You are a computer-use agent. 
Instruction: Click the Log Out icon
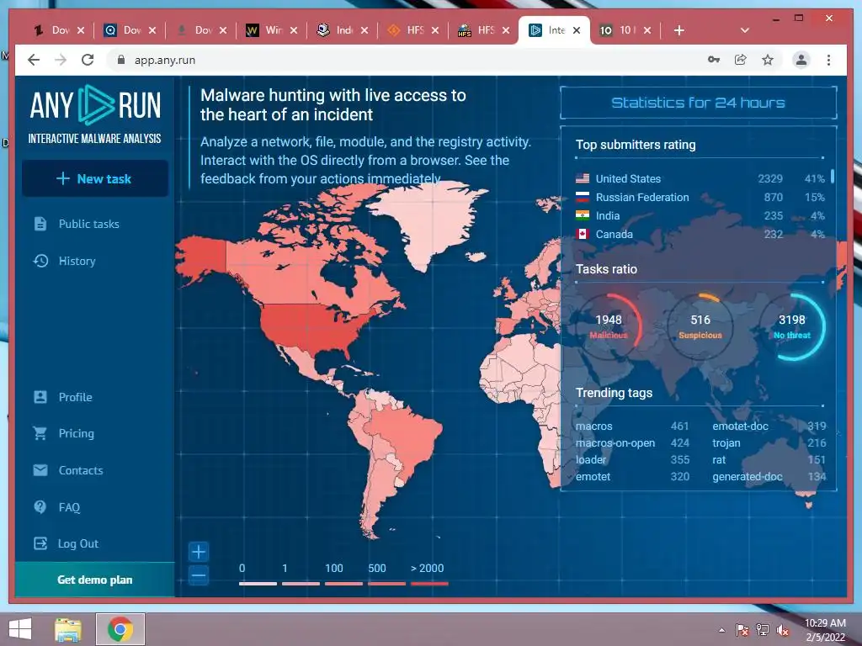click(x=40, y=544)
